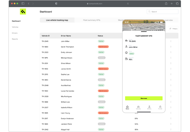Open three-dot menu for TR-2045 row
The height and width of the screenshot is (132, 190).
coord(171,41)
